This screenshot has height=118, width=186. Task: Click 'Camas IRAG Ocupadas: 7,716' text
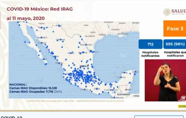click(31, 92)
